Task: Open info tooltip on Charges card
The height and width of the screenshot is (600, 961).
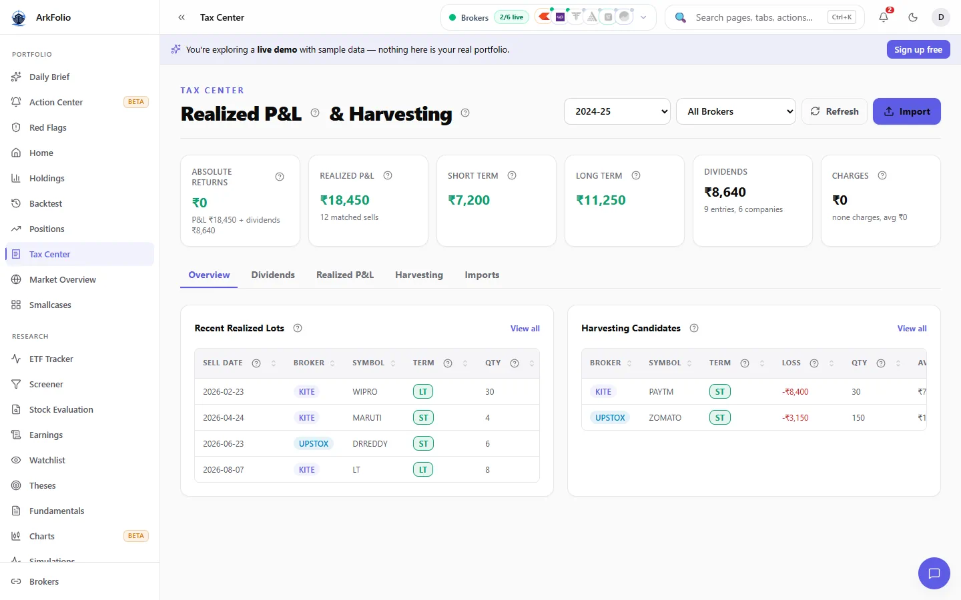Action: [x=882, y=175]
